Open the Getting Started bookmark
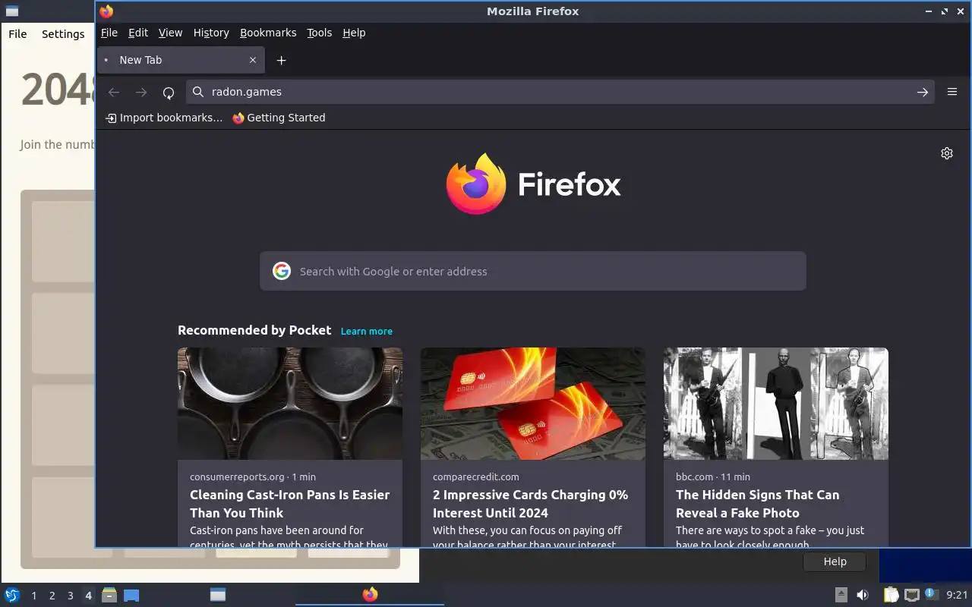The height and width of the screenshot is (607, 972). 279,118
